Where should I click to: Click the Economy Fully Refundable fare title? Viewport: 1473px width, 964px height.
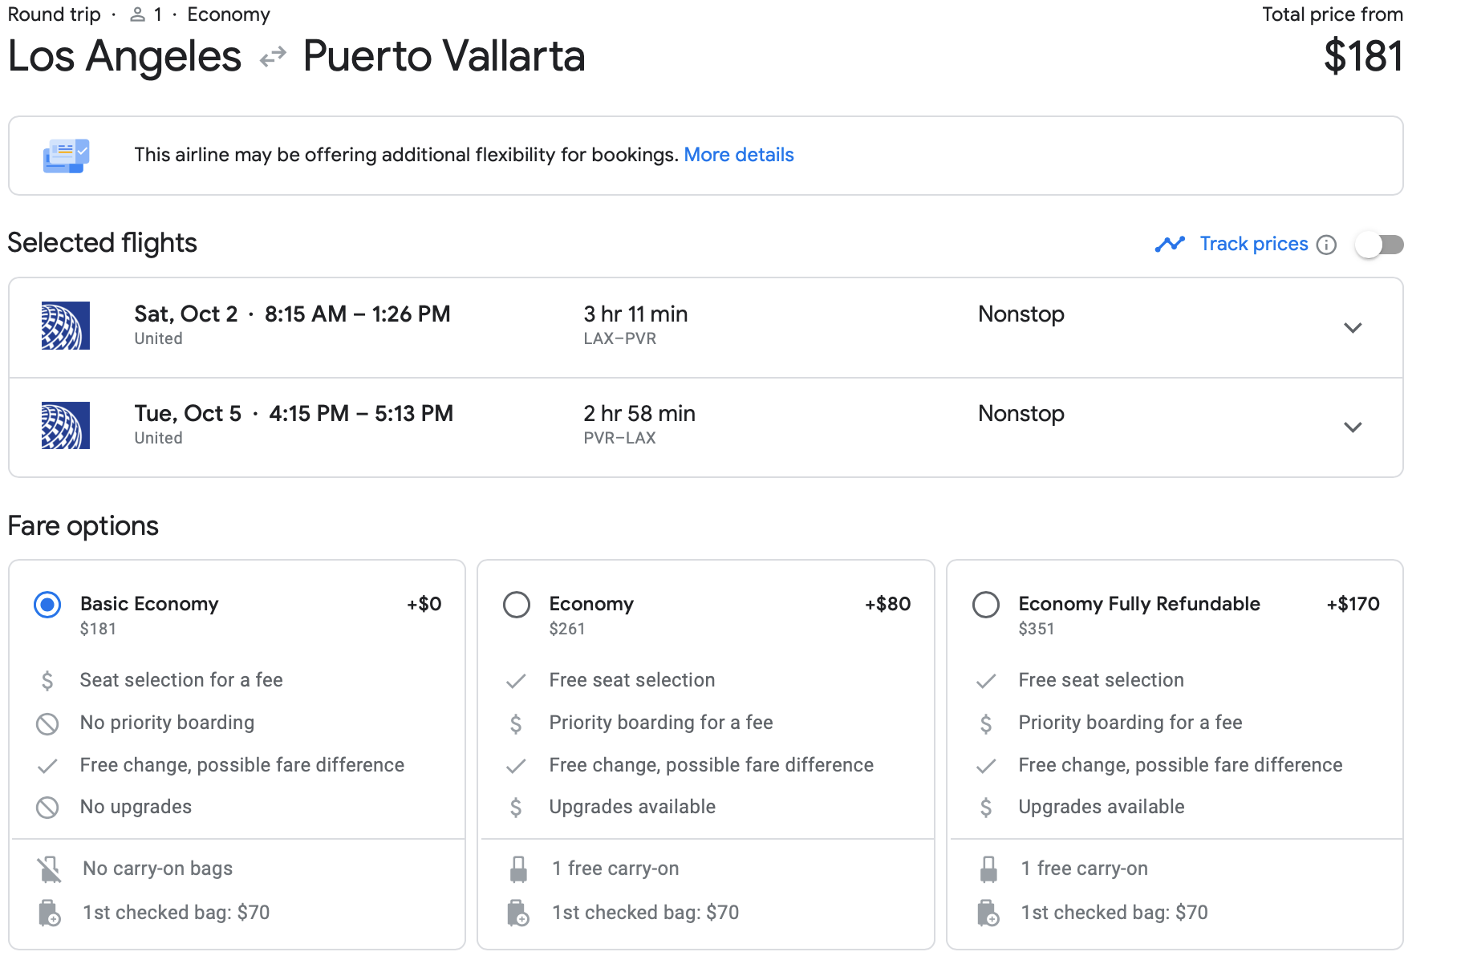[x=1138, y=604]
